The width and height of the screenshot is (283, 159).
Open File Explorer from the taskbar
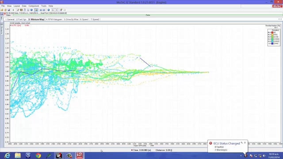pyautogui.click(x=18, y=155)
